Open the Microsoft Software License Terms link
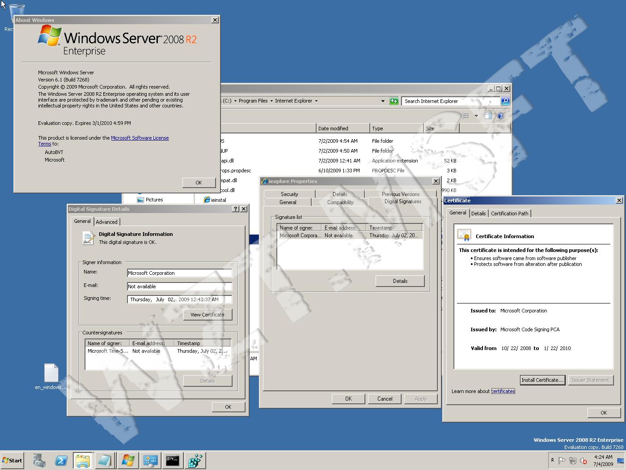The image size is (626, 470). pos(140,138)
